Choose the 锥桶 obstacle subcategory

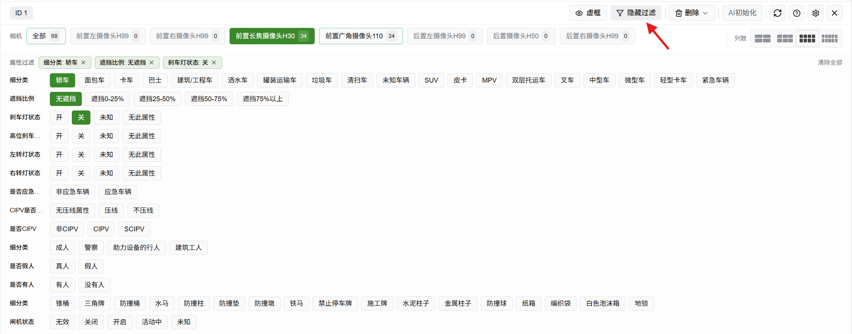click(63, 304)
